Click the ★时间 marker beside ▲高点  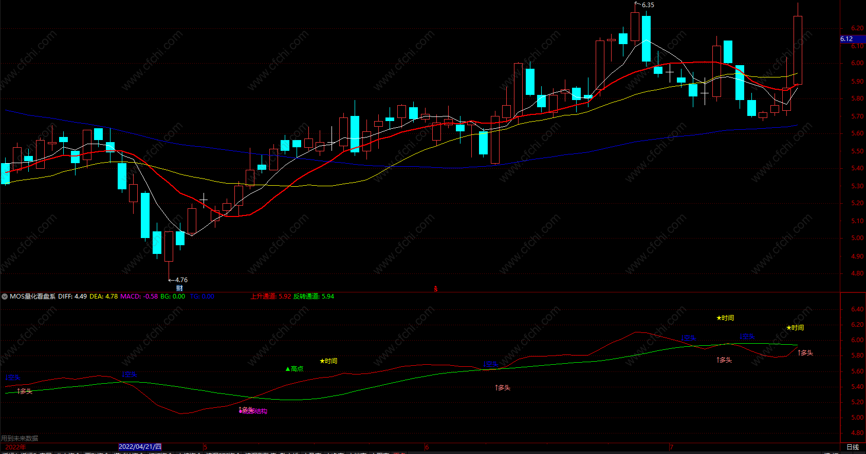328,361
